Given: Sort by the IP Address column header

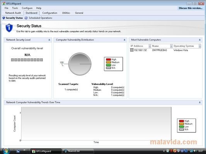Looking at the screenshot, I should tap(140, 46).
